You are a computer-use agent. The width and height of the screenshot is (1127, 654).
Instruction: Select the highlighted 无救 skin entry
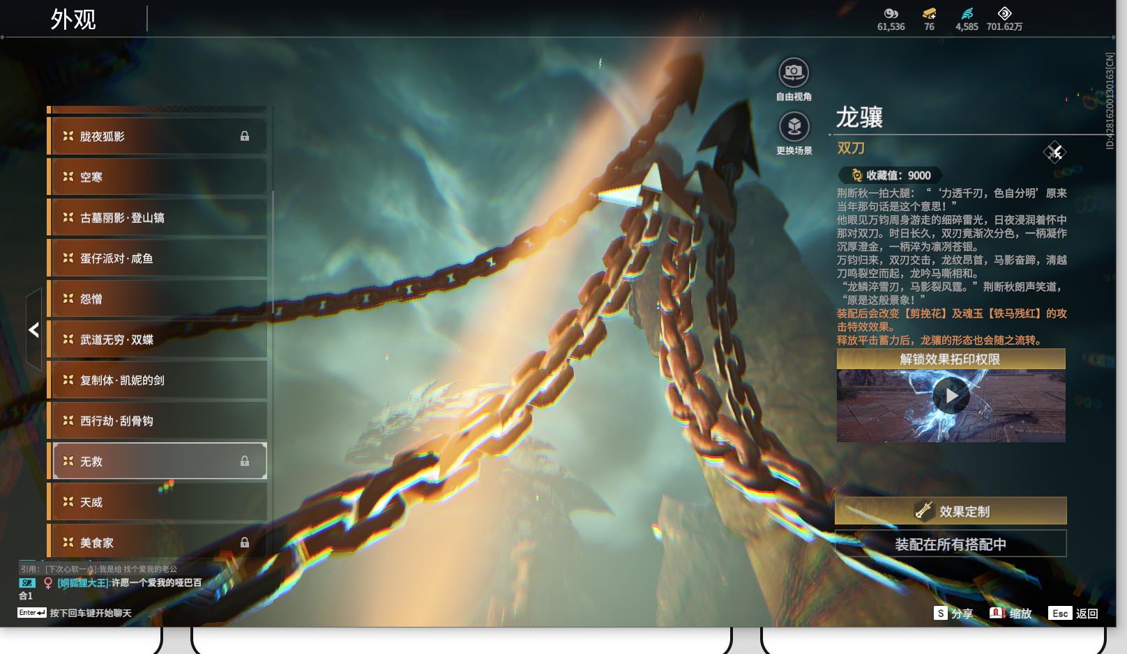pos(160,461)
